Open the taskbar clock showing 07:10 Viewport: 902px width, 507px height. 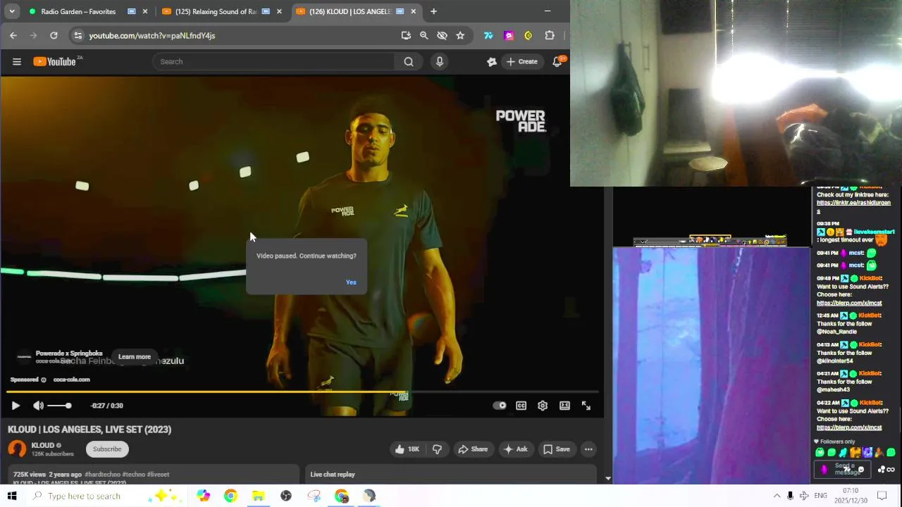pos(851,496)
